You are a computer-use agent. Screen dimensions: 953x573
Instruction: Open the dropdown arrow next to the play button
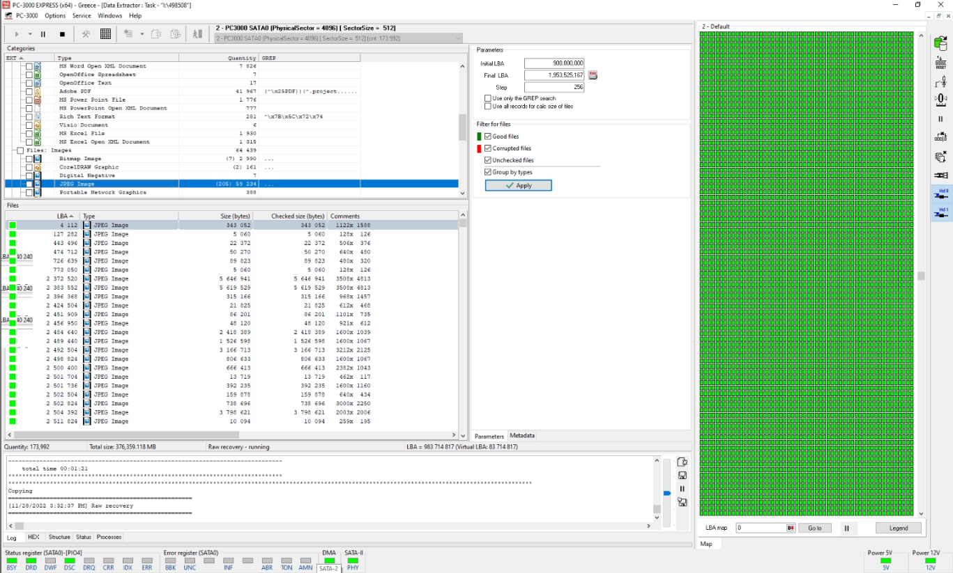30,34
